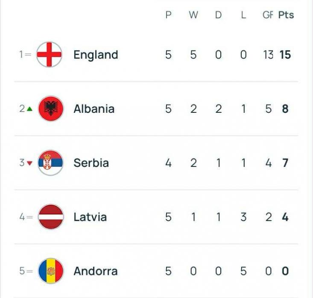The image size is (313, 298).
Task: Select the Albania eagle flag icon
Action: point(51,109)
